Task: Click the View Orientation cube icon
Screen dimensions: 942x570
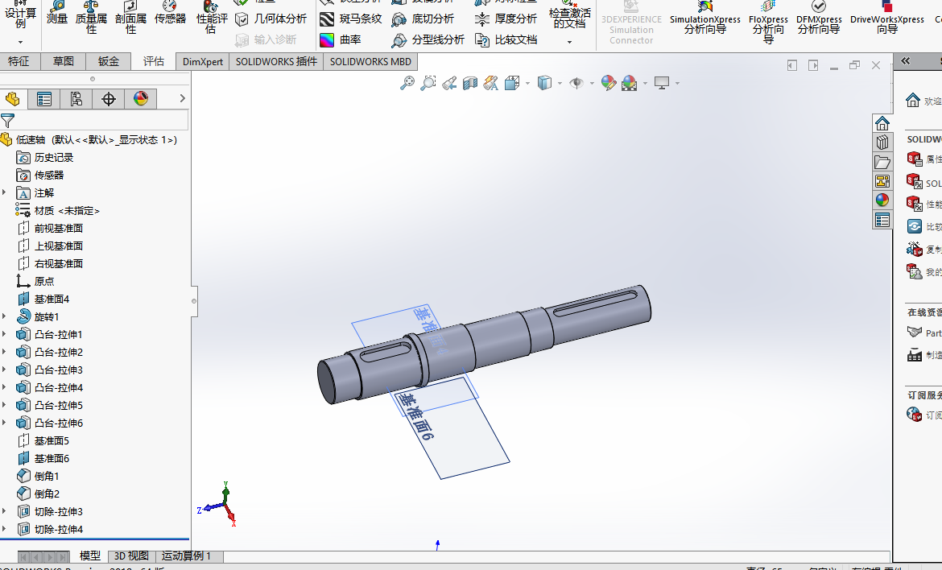Action: (512, 83)
